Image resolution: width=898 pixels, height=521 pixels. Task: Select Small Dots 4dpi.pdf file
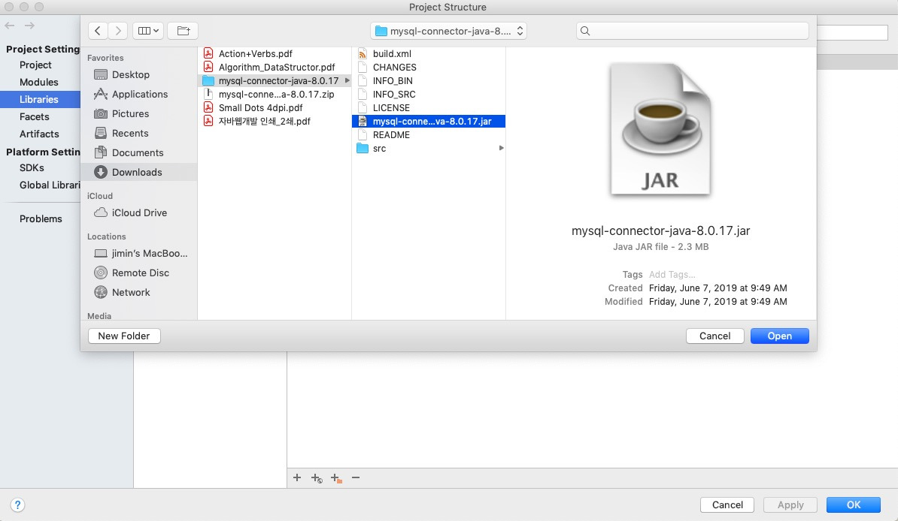tap(275, 107)
